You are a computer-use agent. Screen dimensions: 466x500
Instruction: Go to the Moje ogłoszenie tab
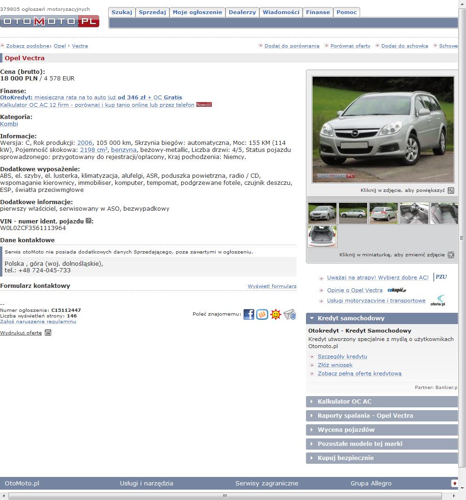[197, 12]
